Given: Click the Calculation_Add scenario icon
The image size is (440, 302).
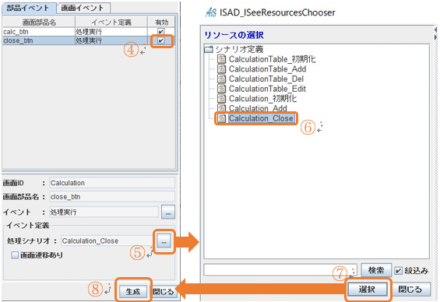Looking at the screenshot, I should 222,108.
